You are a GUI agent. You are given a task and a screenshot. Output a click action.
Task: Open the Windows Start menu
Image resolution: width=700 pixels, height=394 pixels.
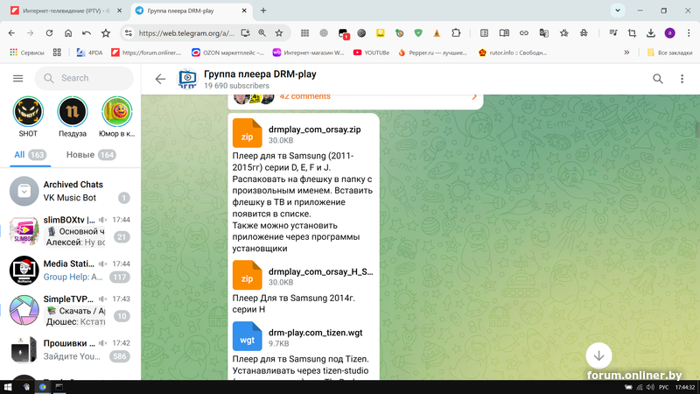pos(8,387)
